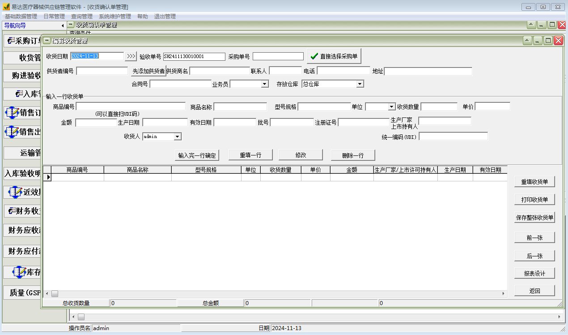This screenshot has height=335, width=568.
Task: Click the 合同号 input field
Action: click(180, 84)
